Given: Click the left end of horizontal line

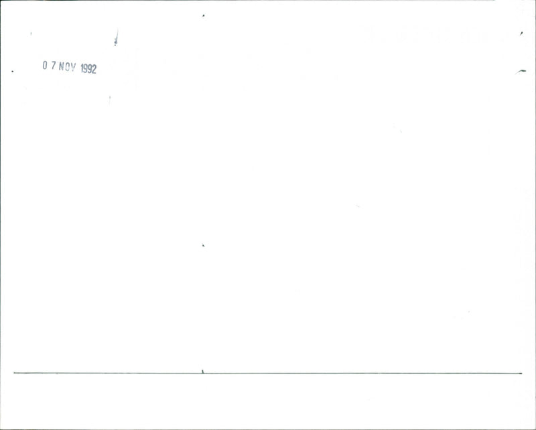Looking at the screenshot, I should pyautogui.click(x=15, y=373).
